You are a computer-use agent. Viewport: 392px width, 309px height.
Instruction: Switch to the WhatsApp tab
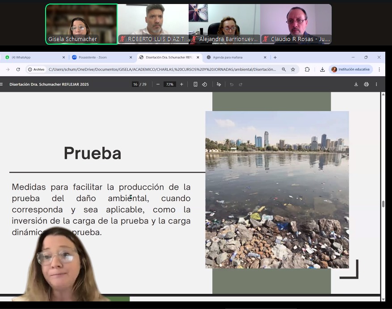34,58
